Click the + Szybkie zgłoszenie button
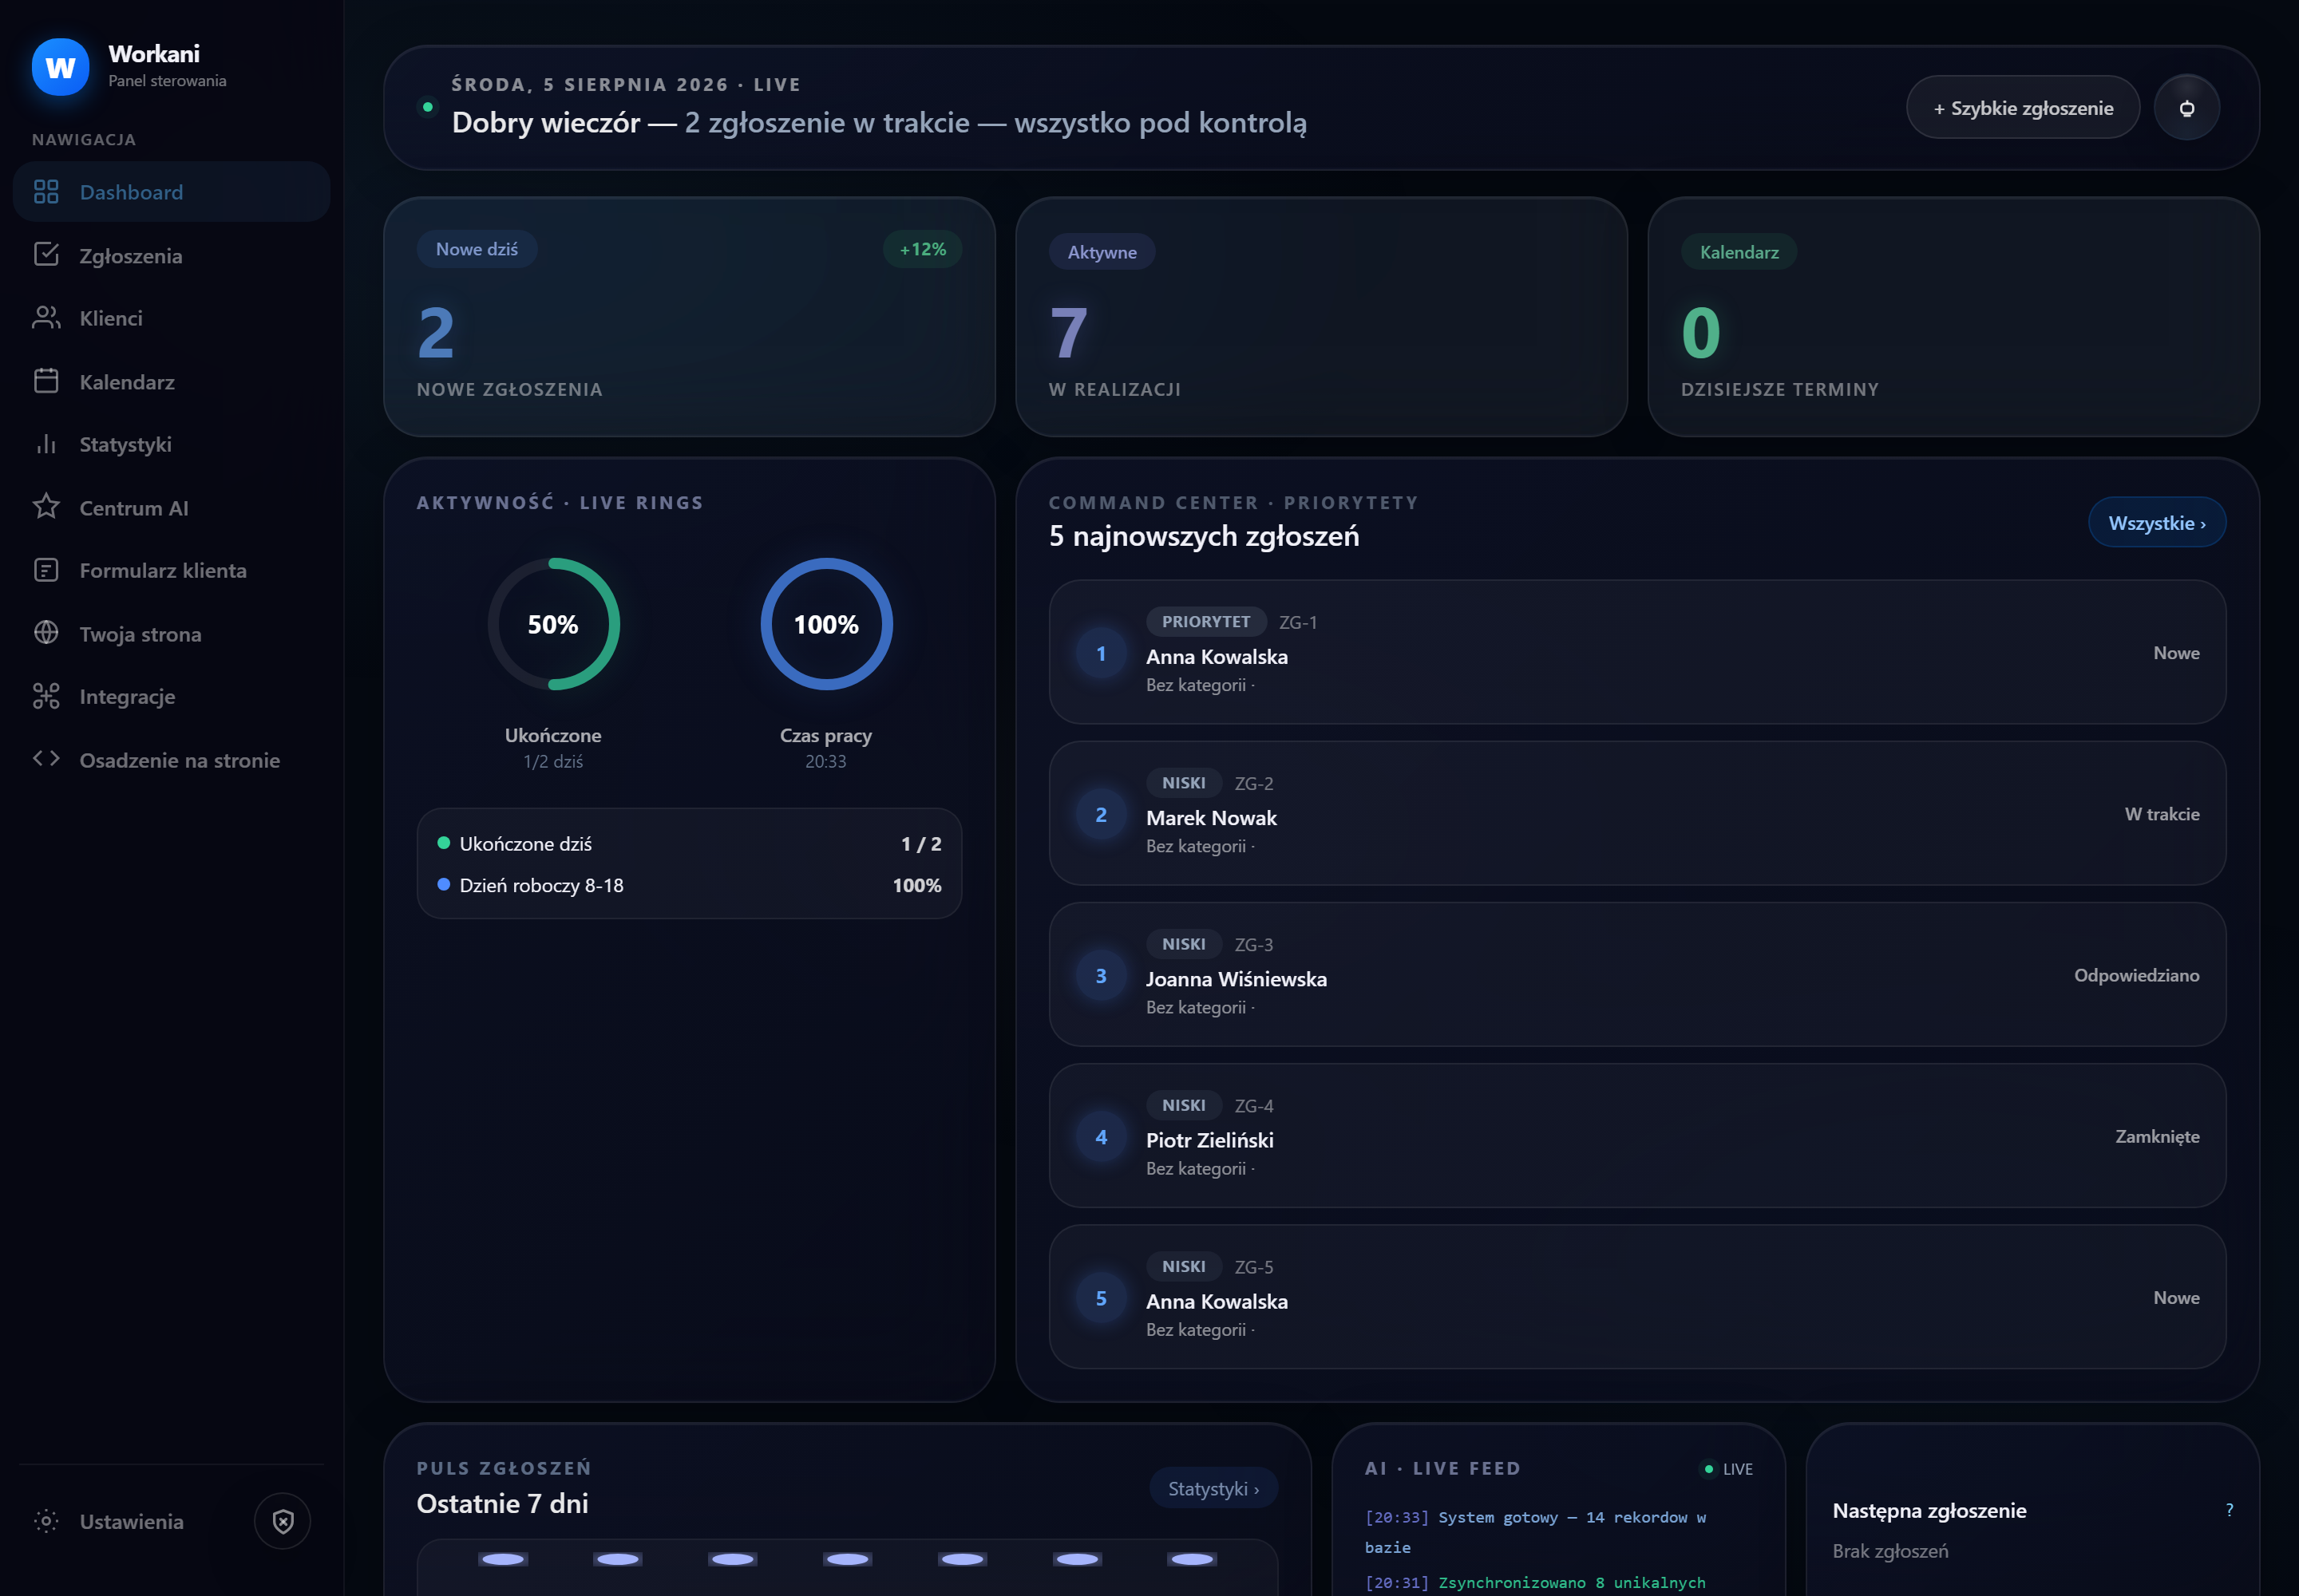2299x1596 pixels. [2022, 108]
